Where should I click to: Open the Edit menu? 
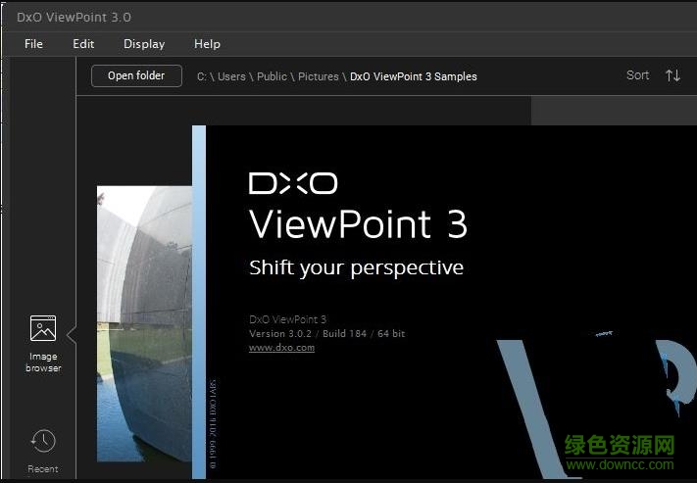coord(83,44)
